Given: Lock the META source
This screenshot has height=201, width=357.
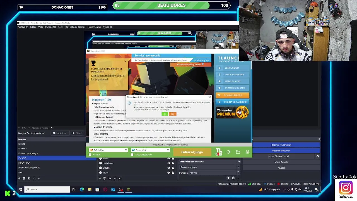Looking at the screenshot, I should click(x=173, y=173).
